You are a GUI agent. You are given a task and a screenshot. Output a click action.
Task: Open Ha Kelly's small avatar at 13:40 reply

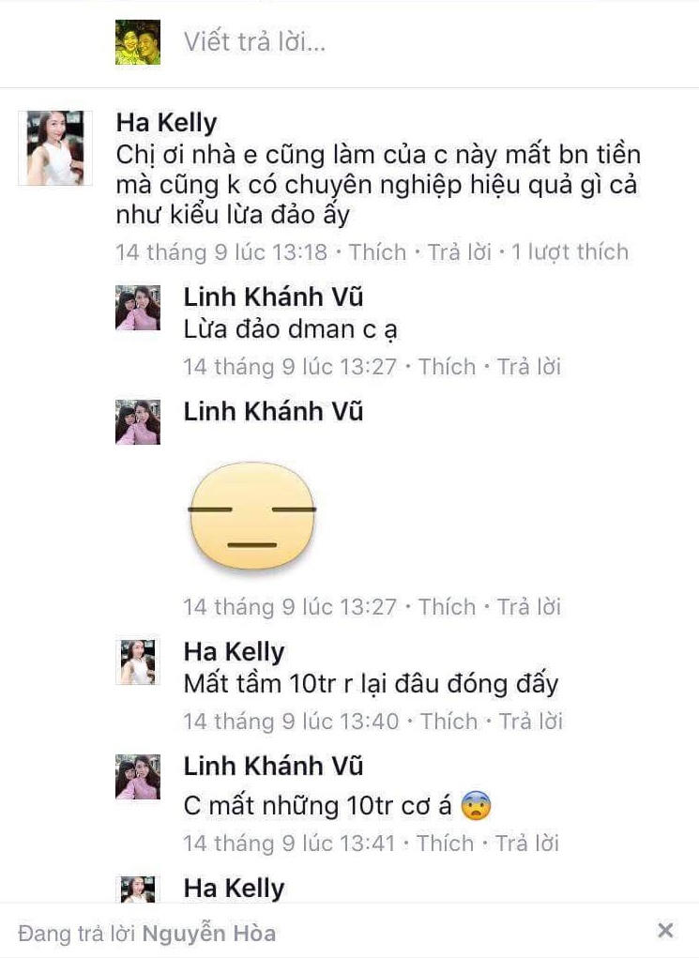coord(138,661)
